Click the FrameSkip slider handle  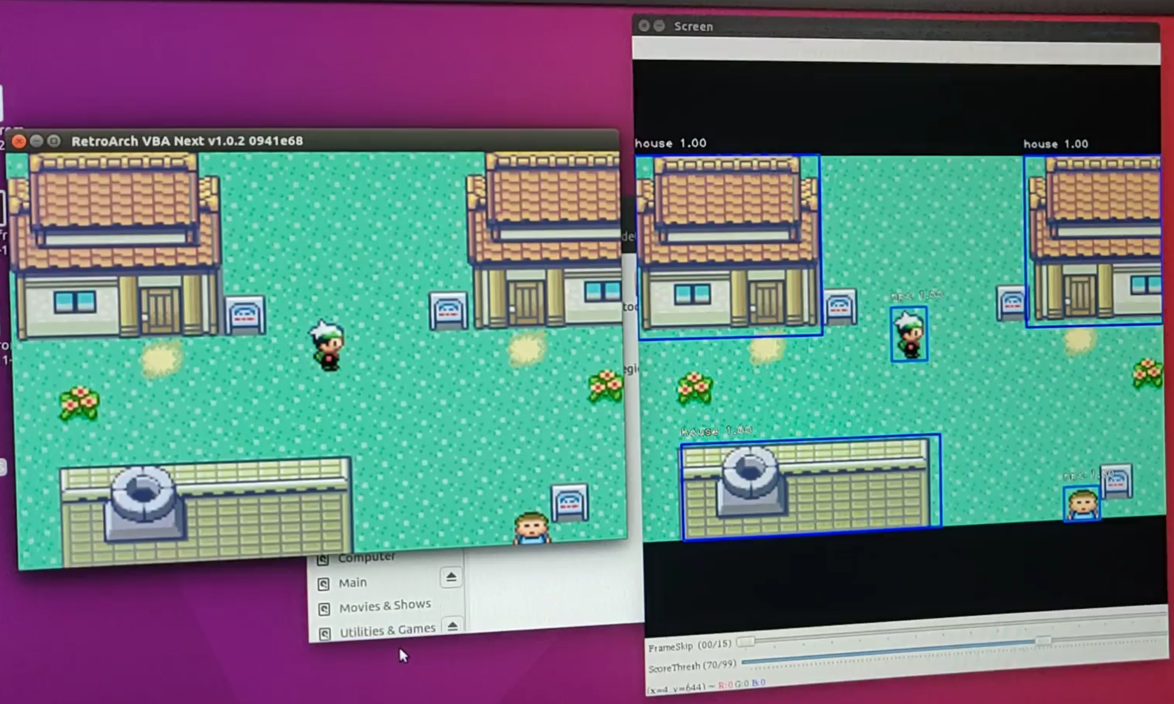point(746,642)
